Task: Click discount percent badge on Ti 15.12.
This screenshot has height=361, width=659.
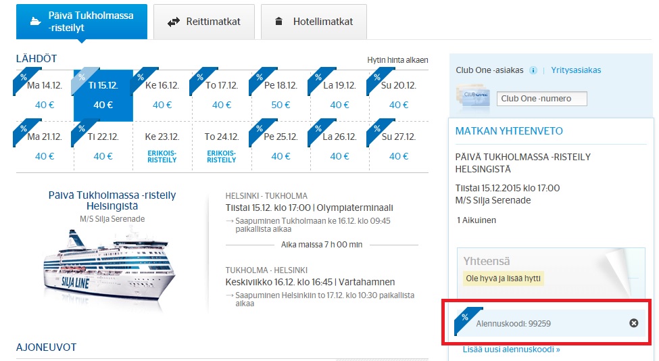Action: 82,78
